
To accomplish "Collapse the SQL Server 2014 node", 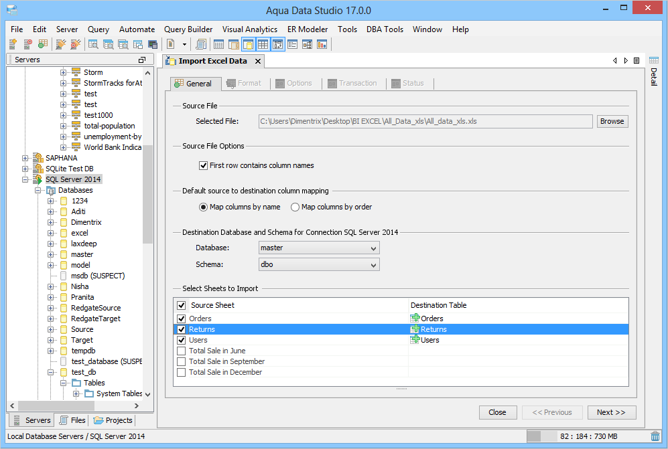I will click(25, 179).
